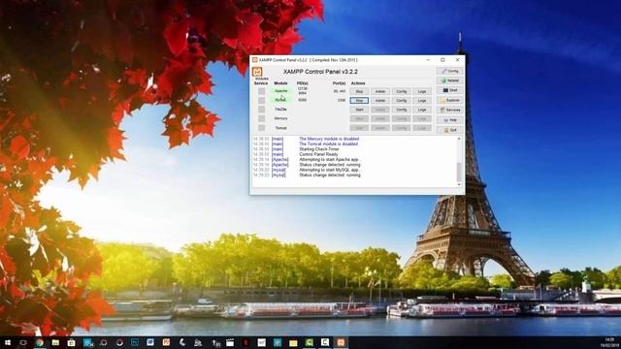The image size is (621, 349).
Task: Click the XAMPP title bar icon
Action: pyautogui.click(x=255, y=60)
